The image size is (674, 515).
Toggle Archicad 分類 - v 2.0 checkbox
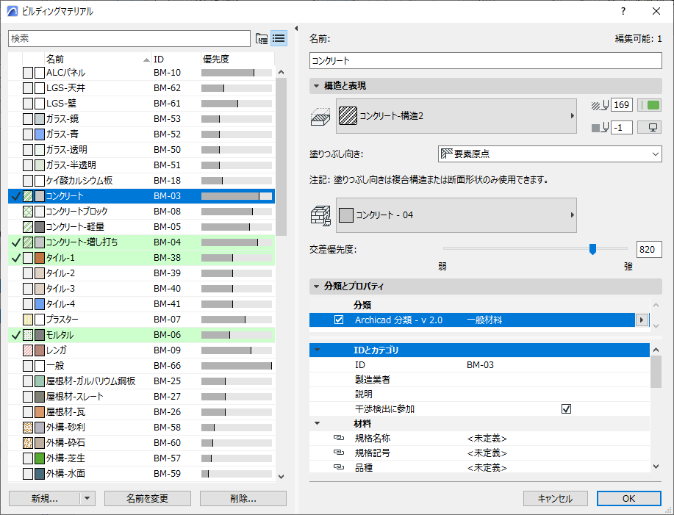click(x=339, y=320)
